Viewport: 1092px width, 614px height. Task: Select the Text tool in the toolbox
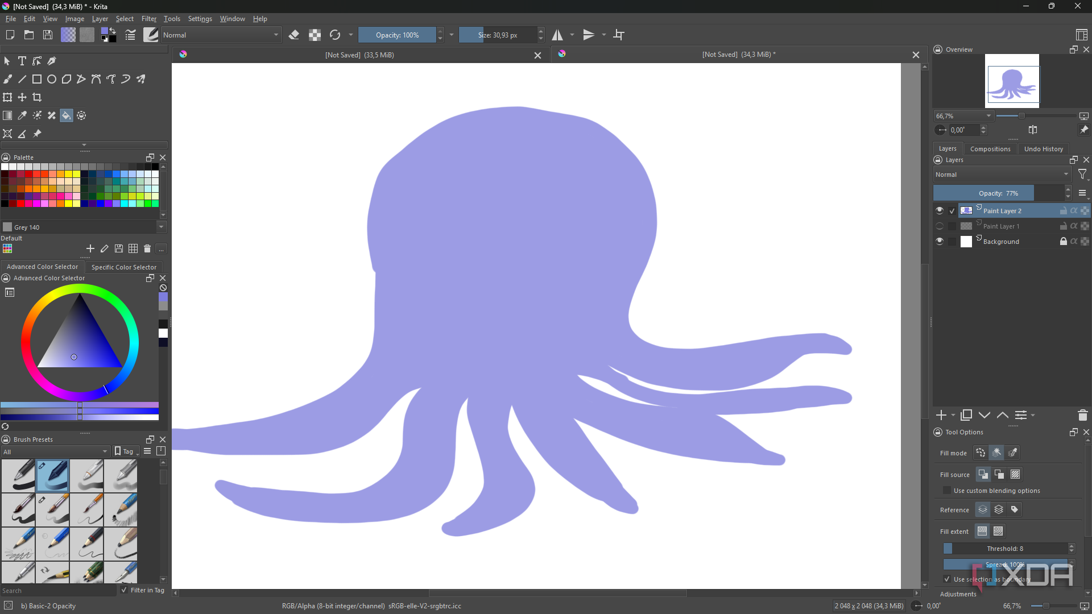[x=22, y=61]
